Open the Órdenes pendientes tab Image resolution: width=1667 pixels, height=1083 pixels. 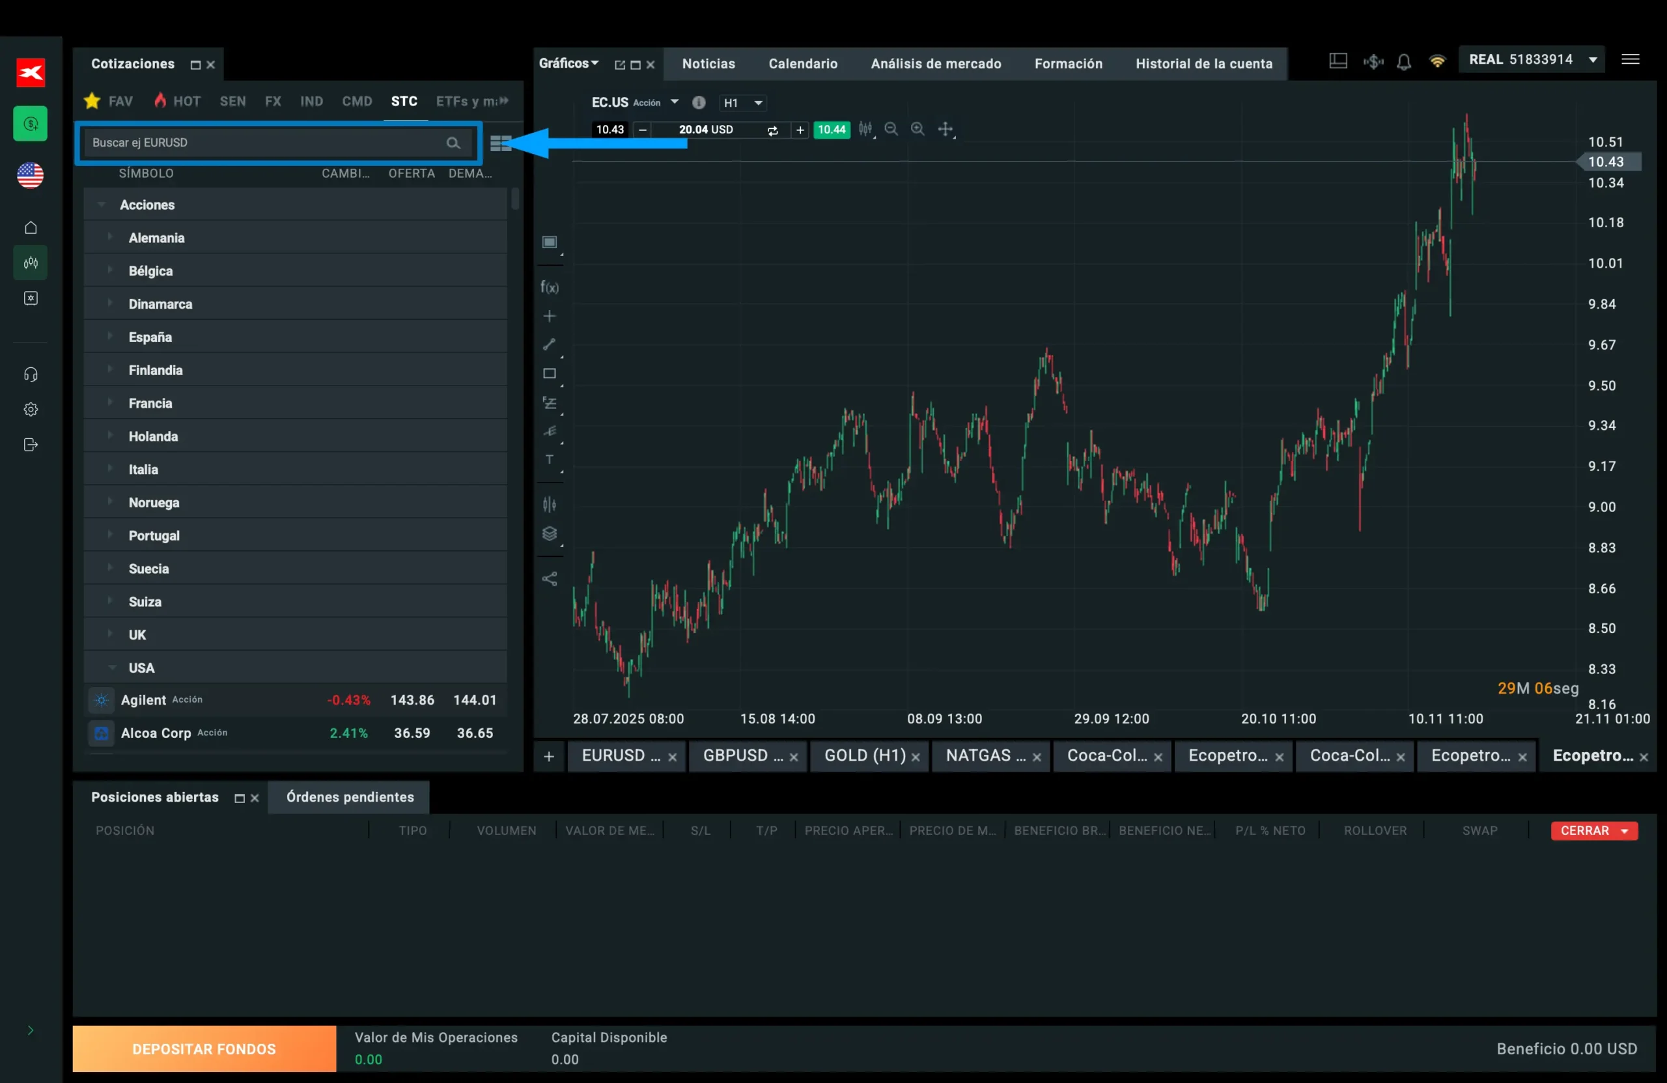(348, 797)
